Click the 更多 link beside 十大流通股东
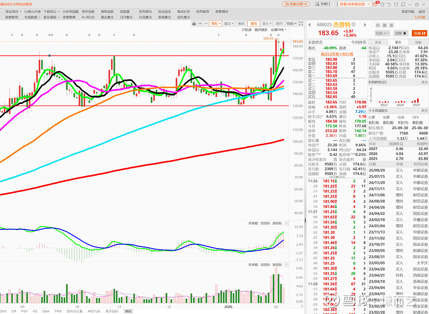 click(x=424, y=111)
